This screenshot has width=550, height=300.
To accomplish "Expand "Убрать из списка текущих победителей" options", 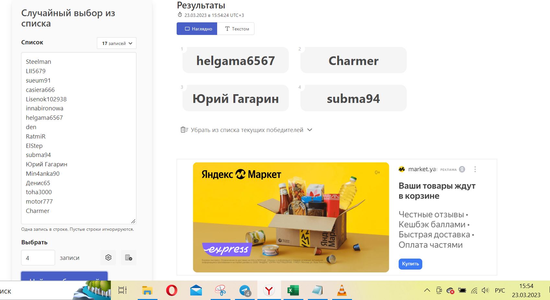I will click(247, 130).
